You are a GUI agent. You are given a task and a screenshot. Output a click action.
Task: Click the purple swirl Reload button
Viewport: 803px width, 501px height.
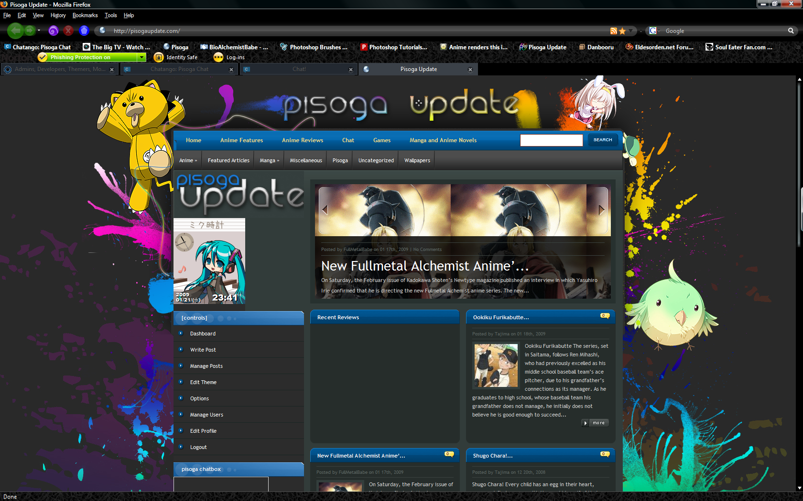point(53,31)
